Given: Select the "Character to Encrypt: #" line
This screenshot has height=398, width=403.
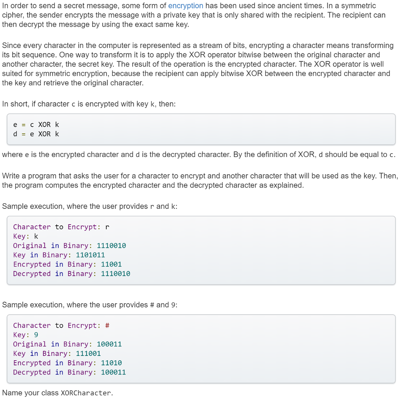Looking at the screenshot, I should 61,326.
